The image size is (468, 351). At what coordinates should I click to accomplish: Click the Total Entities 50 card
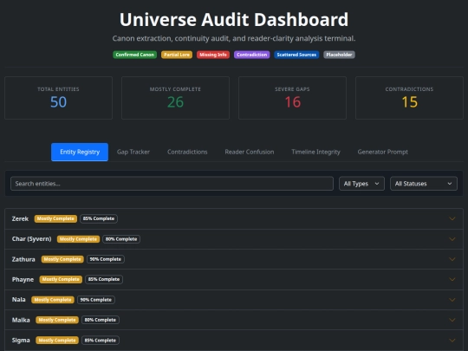coord(59,98)
